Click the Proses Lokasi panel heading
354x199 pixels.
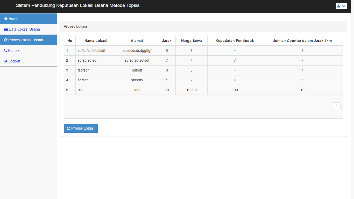pos(75,26)
